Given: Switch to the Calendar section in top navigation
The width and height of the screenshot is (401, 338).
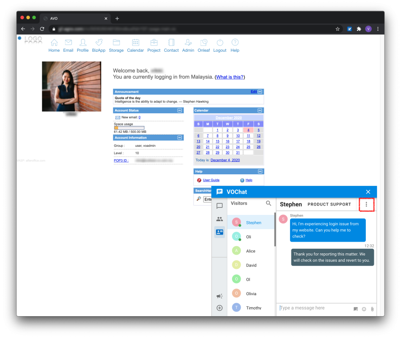Looking at the screenshot, I should tap(135, 45).
